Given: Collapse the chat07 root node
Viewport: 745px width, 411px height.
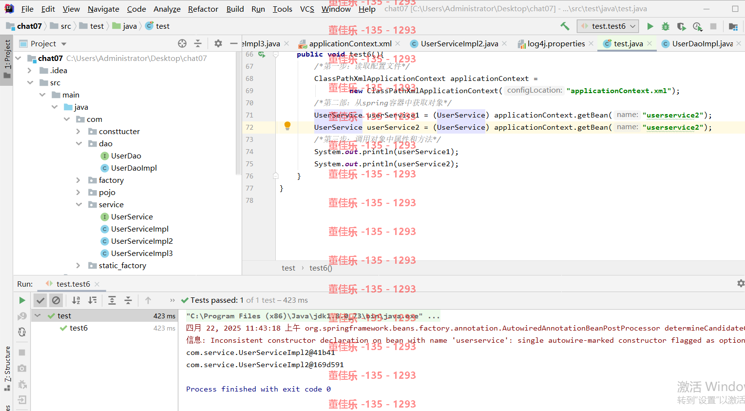Looking at the screenshot, I should click(18, 58).
